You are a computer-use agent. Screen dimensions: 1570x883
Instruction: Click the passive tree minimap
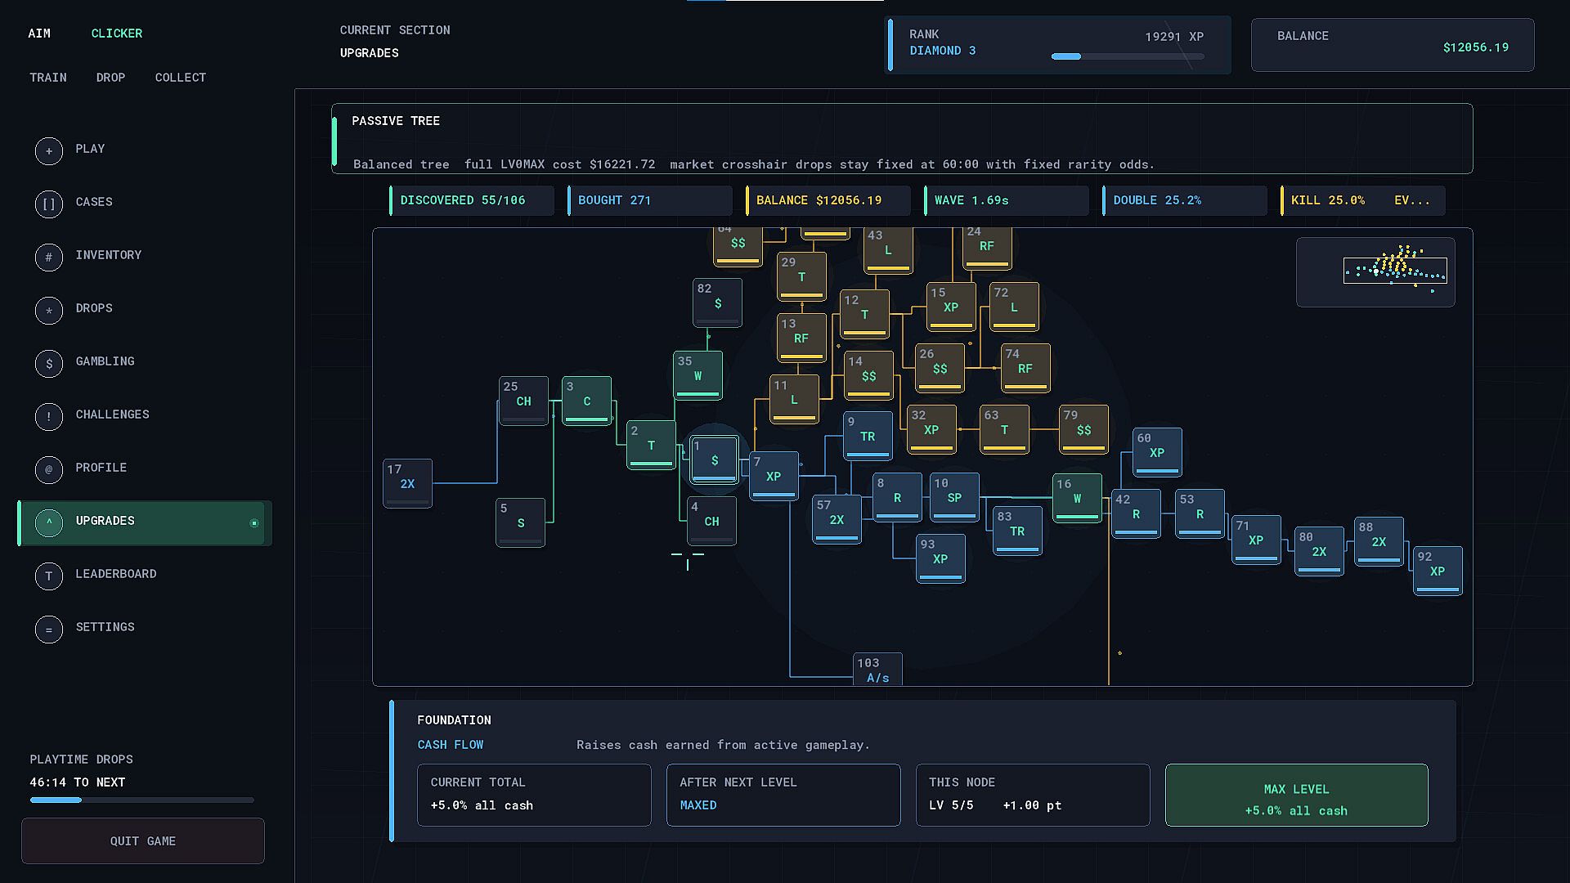1375,272
